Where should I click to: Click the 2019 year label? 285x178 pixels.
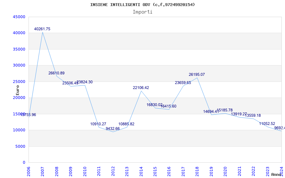(x=211, y=171)
